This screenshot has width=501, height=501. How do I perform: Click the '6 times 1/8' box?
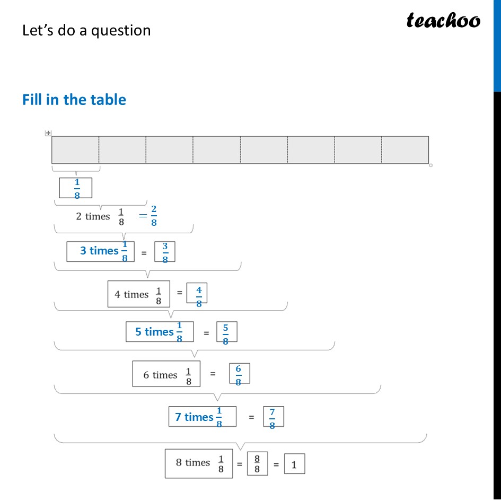point(166,374)
